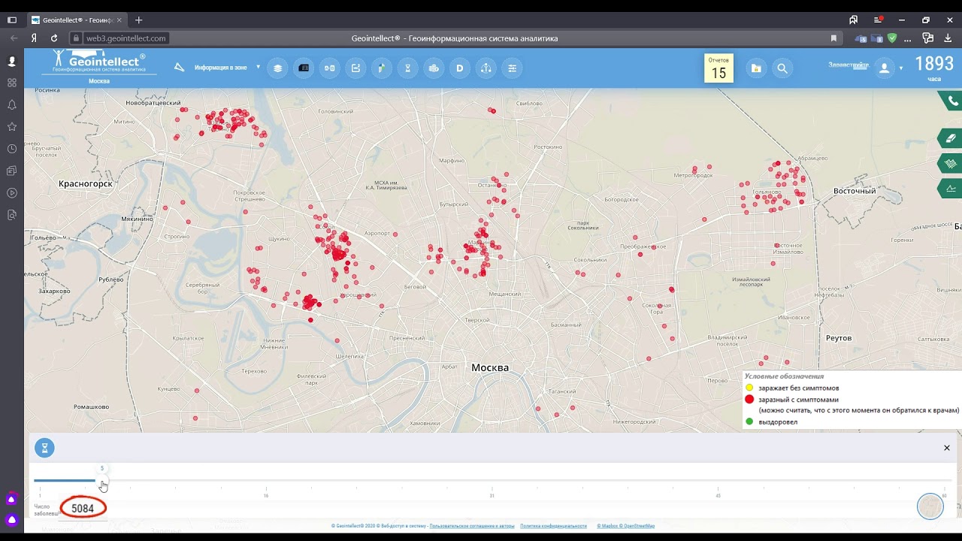Toggle the map style thumbnail
This screenshot has width=962, height=541.
930,506
